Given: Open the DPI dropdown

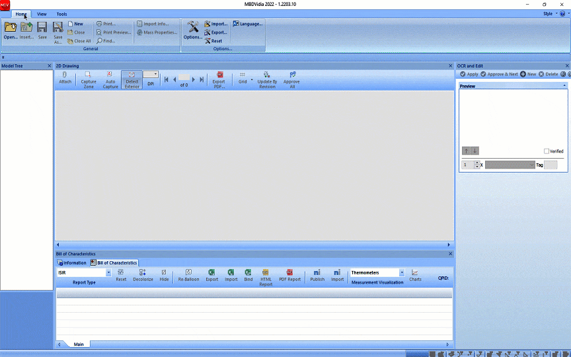Looking at the screenshot, I should [x=155, y=75].
